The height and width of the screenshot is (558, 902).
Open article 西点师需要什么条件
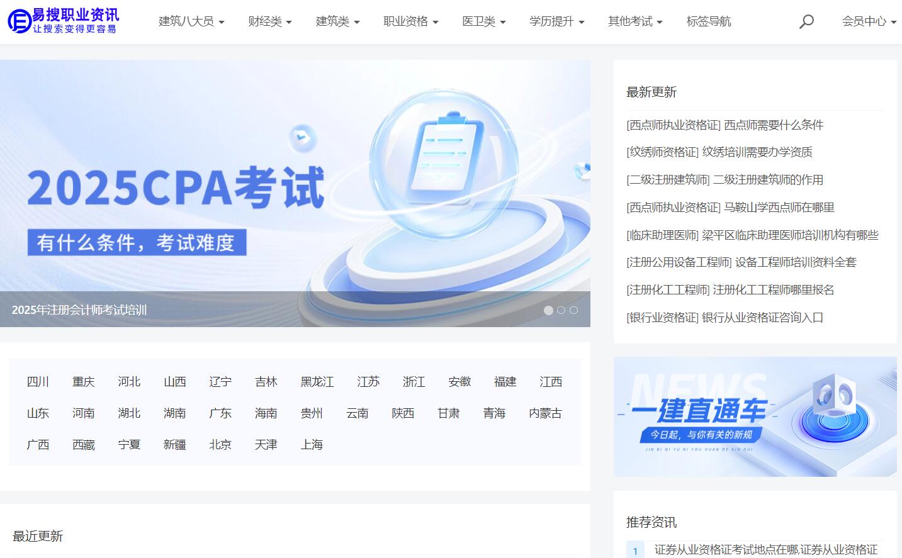[773, 125]
